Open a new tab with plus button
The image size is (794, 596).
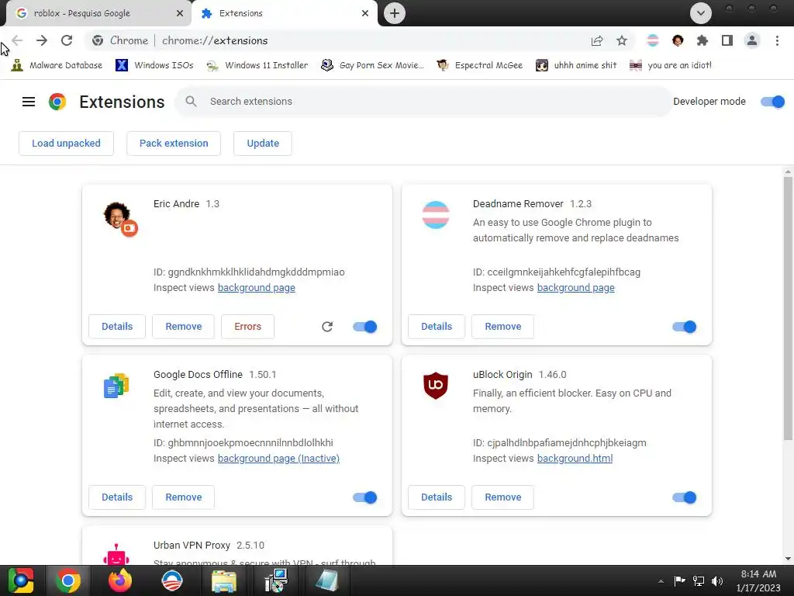pyautogui.click(x=395, y=13)
